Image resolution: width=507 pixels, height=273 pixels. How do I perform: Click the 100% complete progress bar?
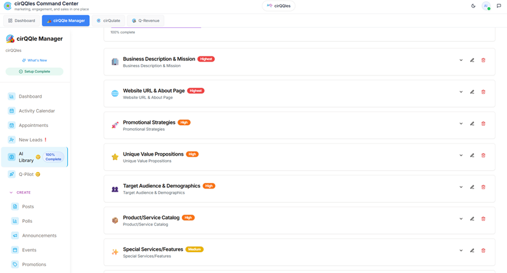156,27
